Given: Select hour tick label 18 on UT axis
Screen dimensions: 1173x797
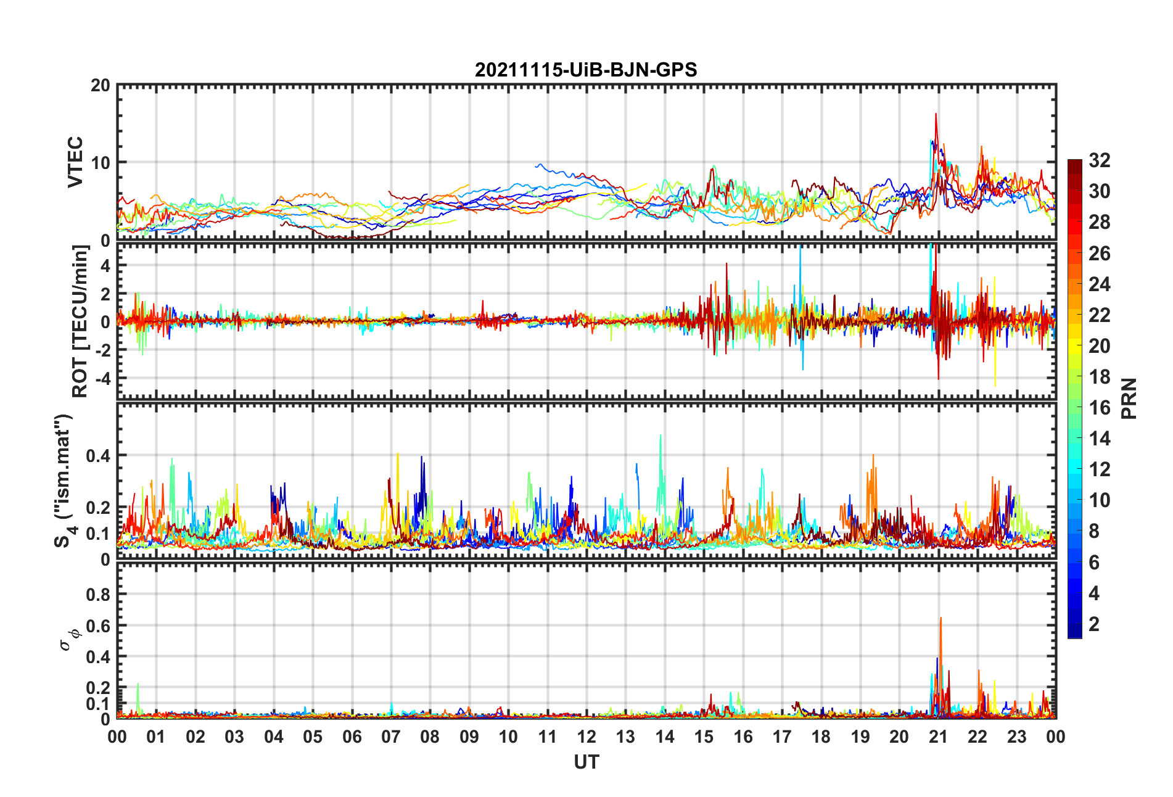Looking at the screenshot, I should coord(821,737).
